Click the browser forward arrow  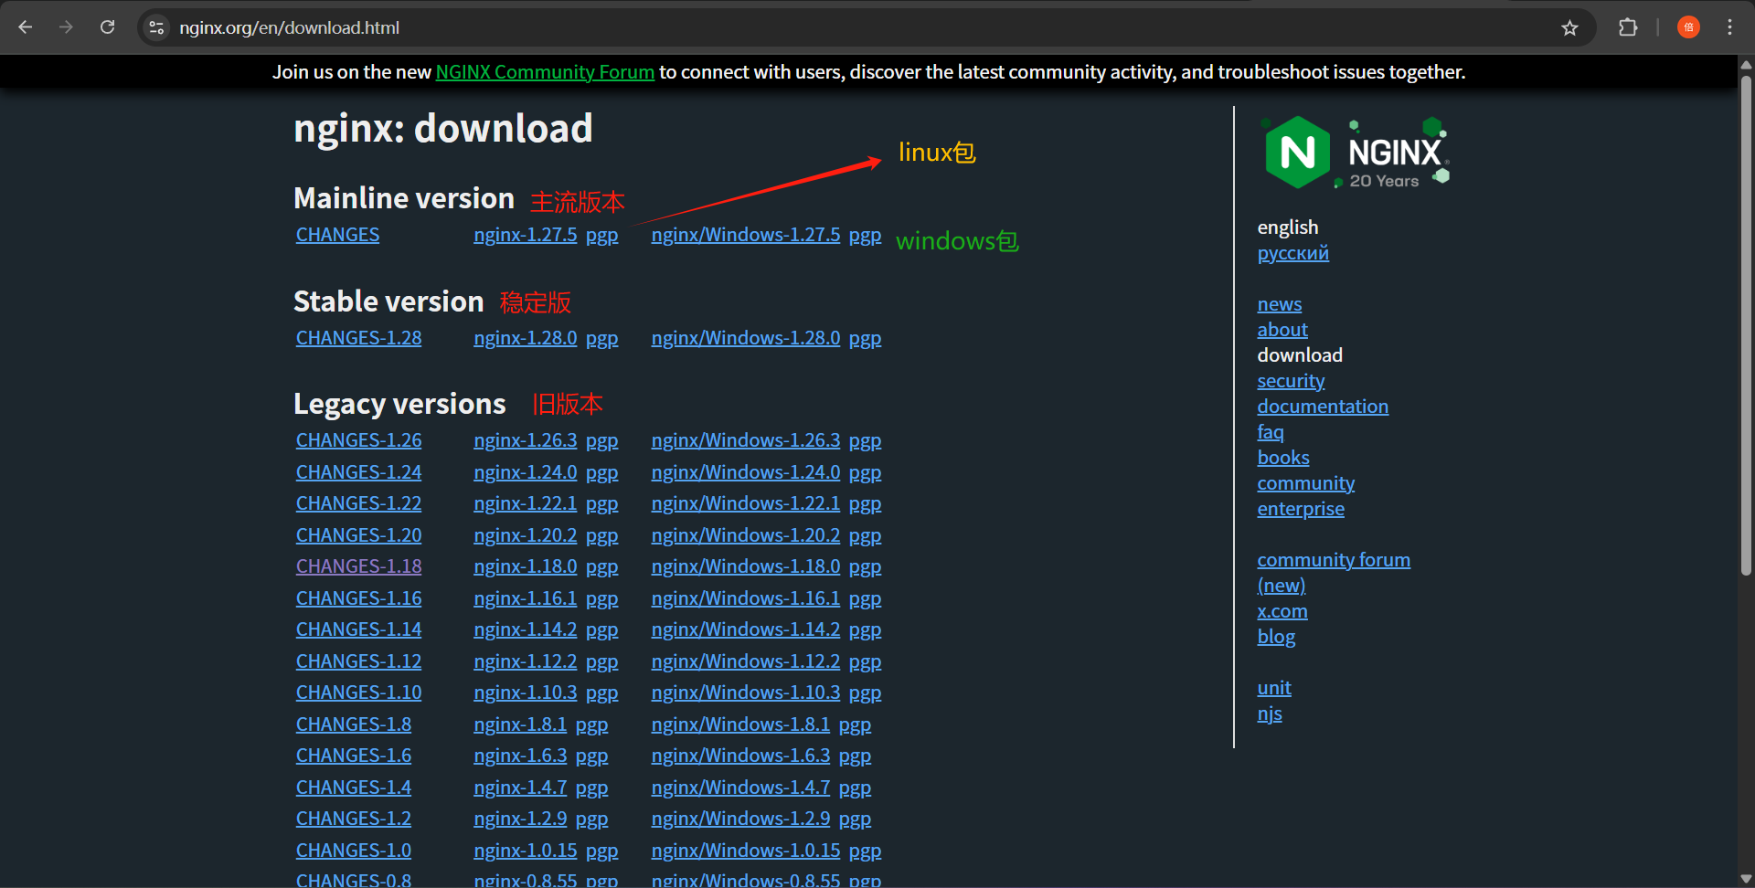click(x=66, y=27)
